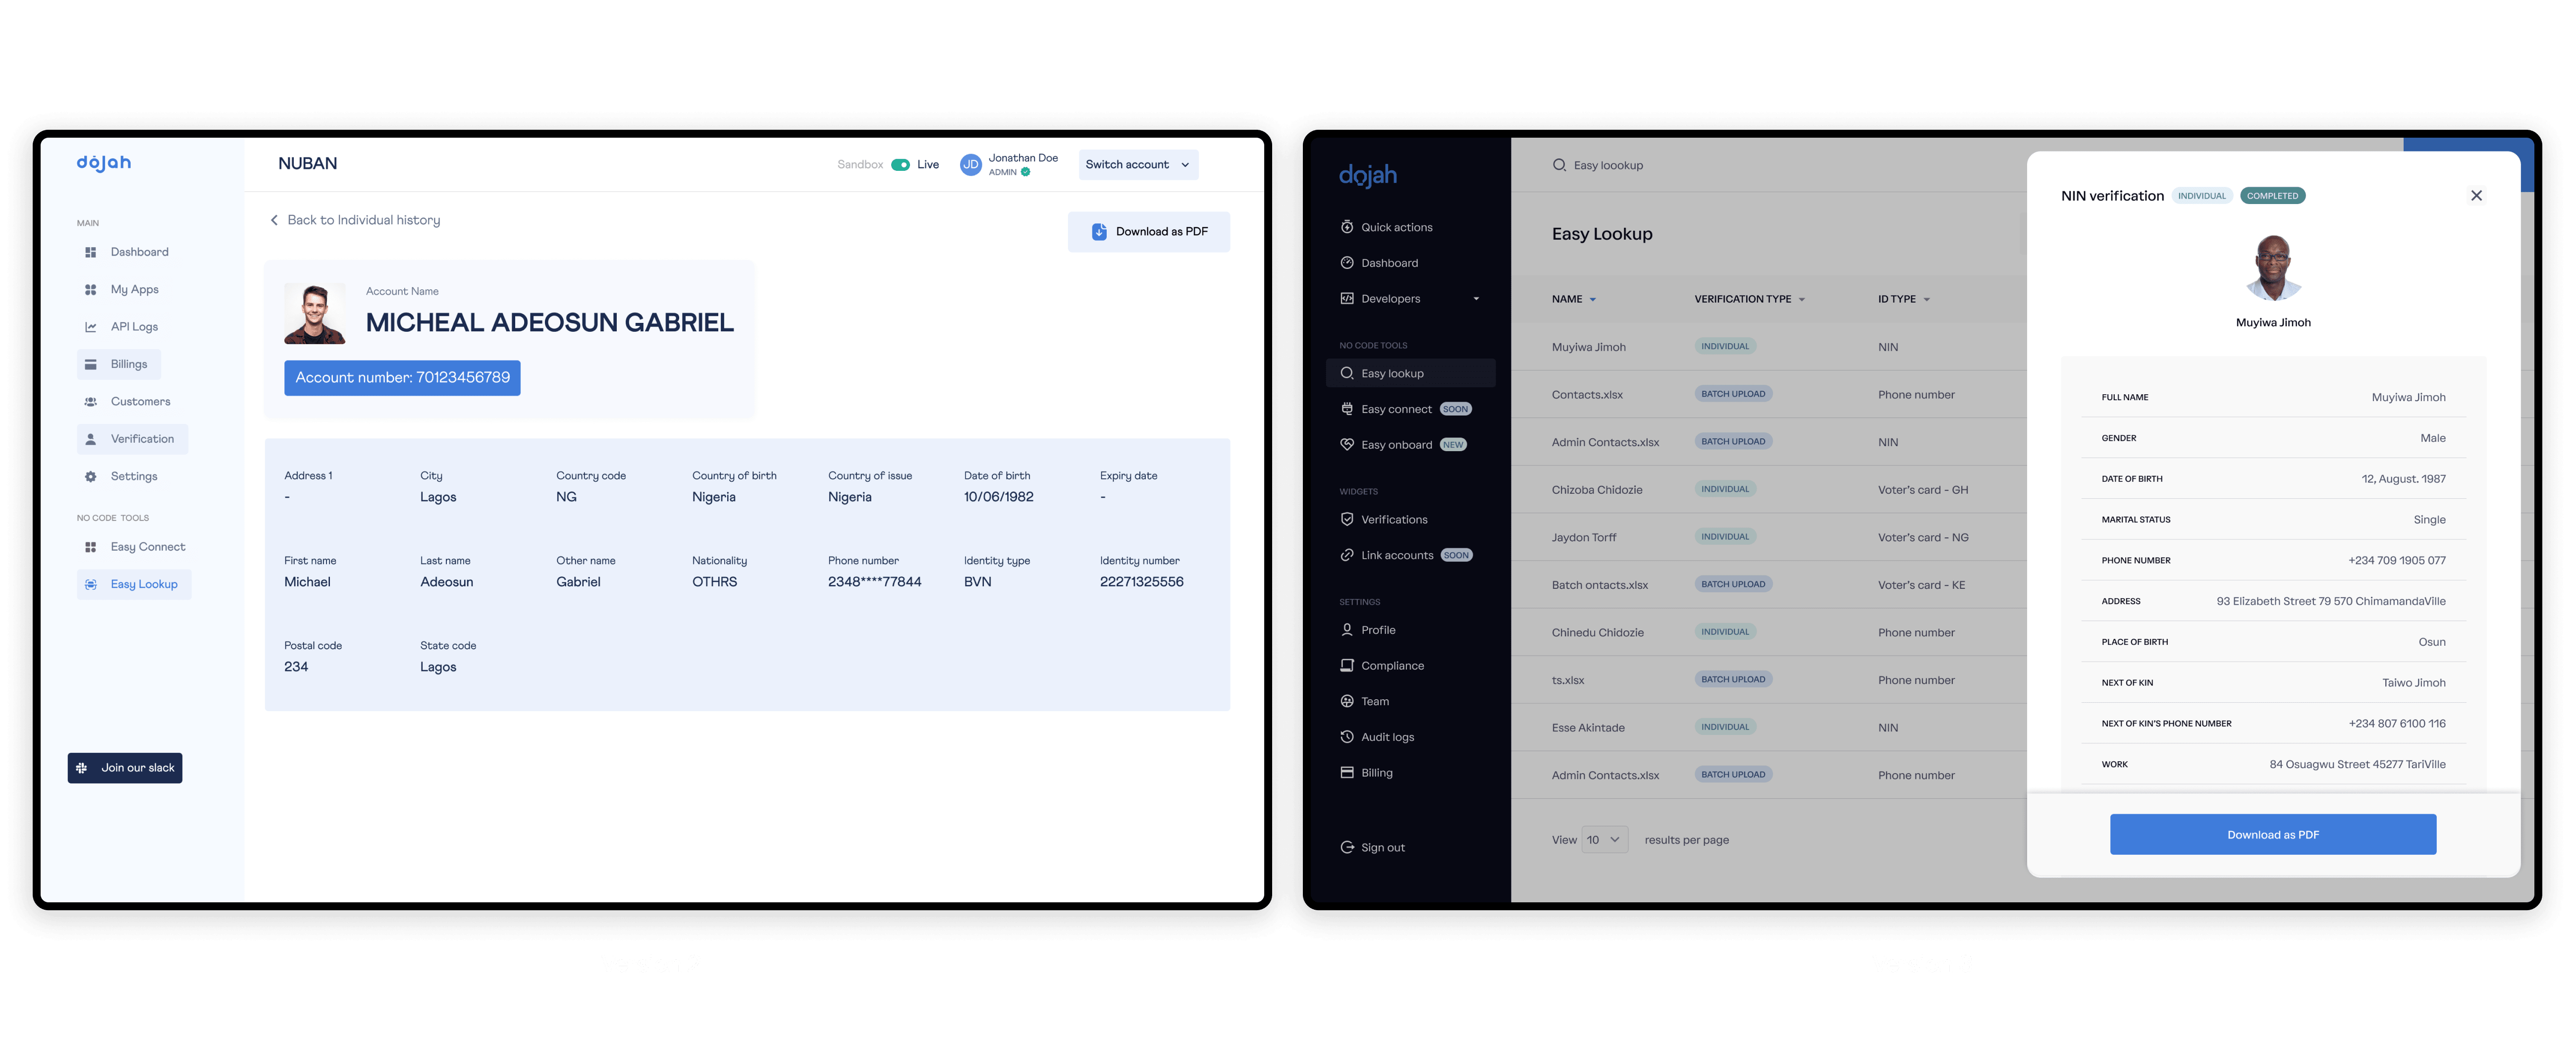Screen dimensions: 2576x1040
Task: Click the ts.xlsx table row
Action: [x=1768, y=680]
